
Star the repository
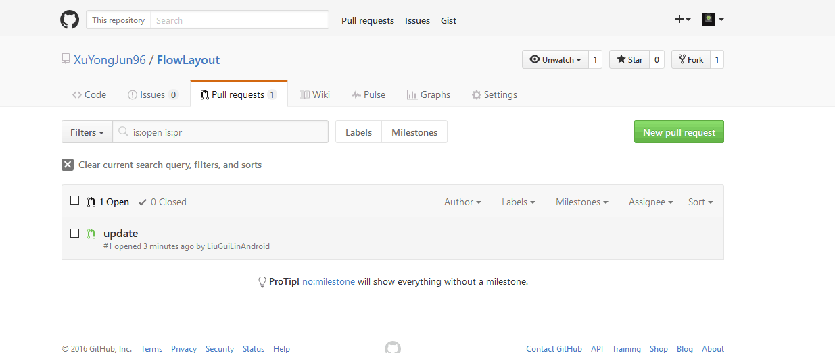629,59
